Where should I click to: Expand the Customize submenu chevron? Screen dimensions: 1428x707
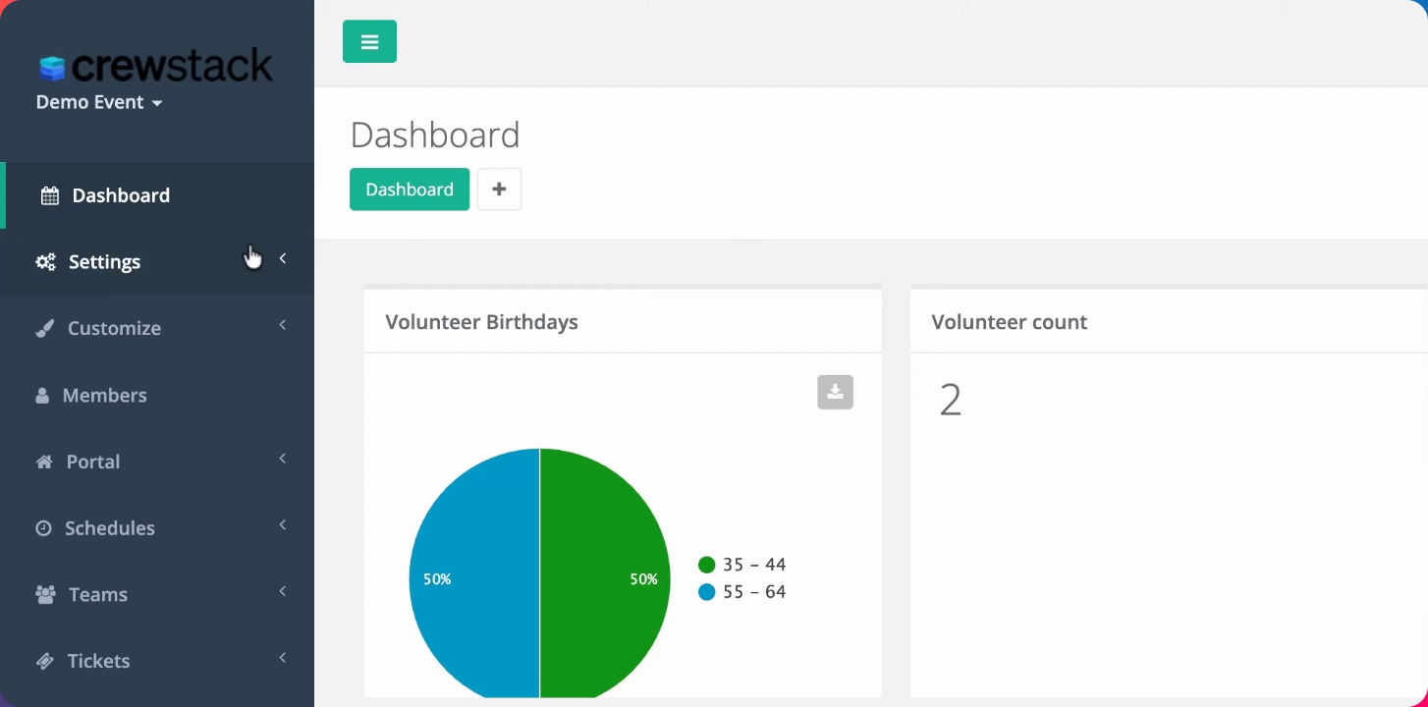[283, 325]
